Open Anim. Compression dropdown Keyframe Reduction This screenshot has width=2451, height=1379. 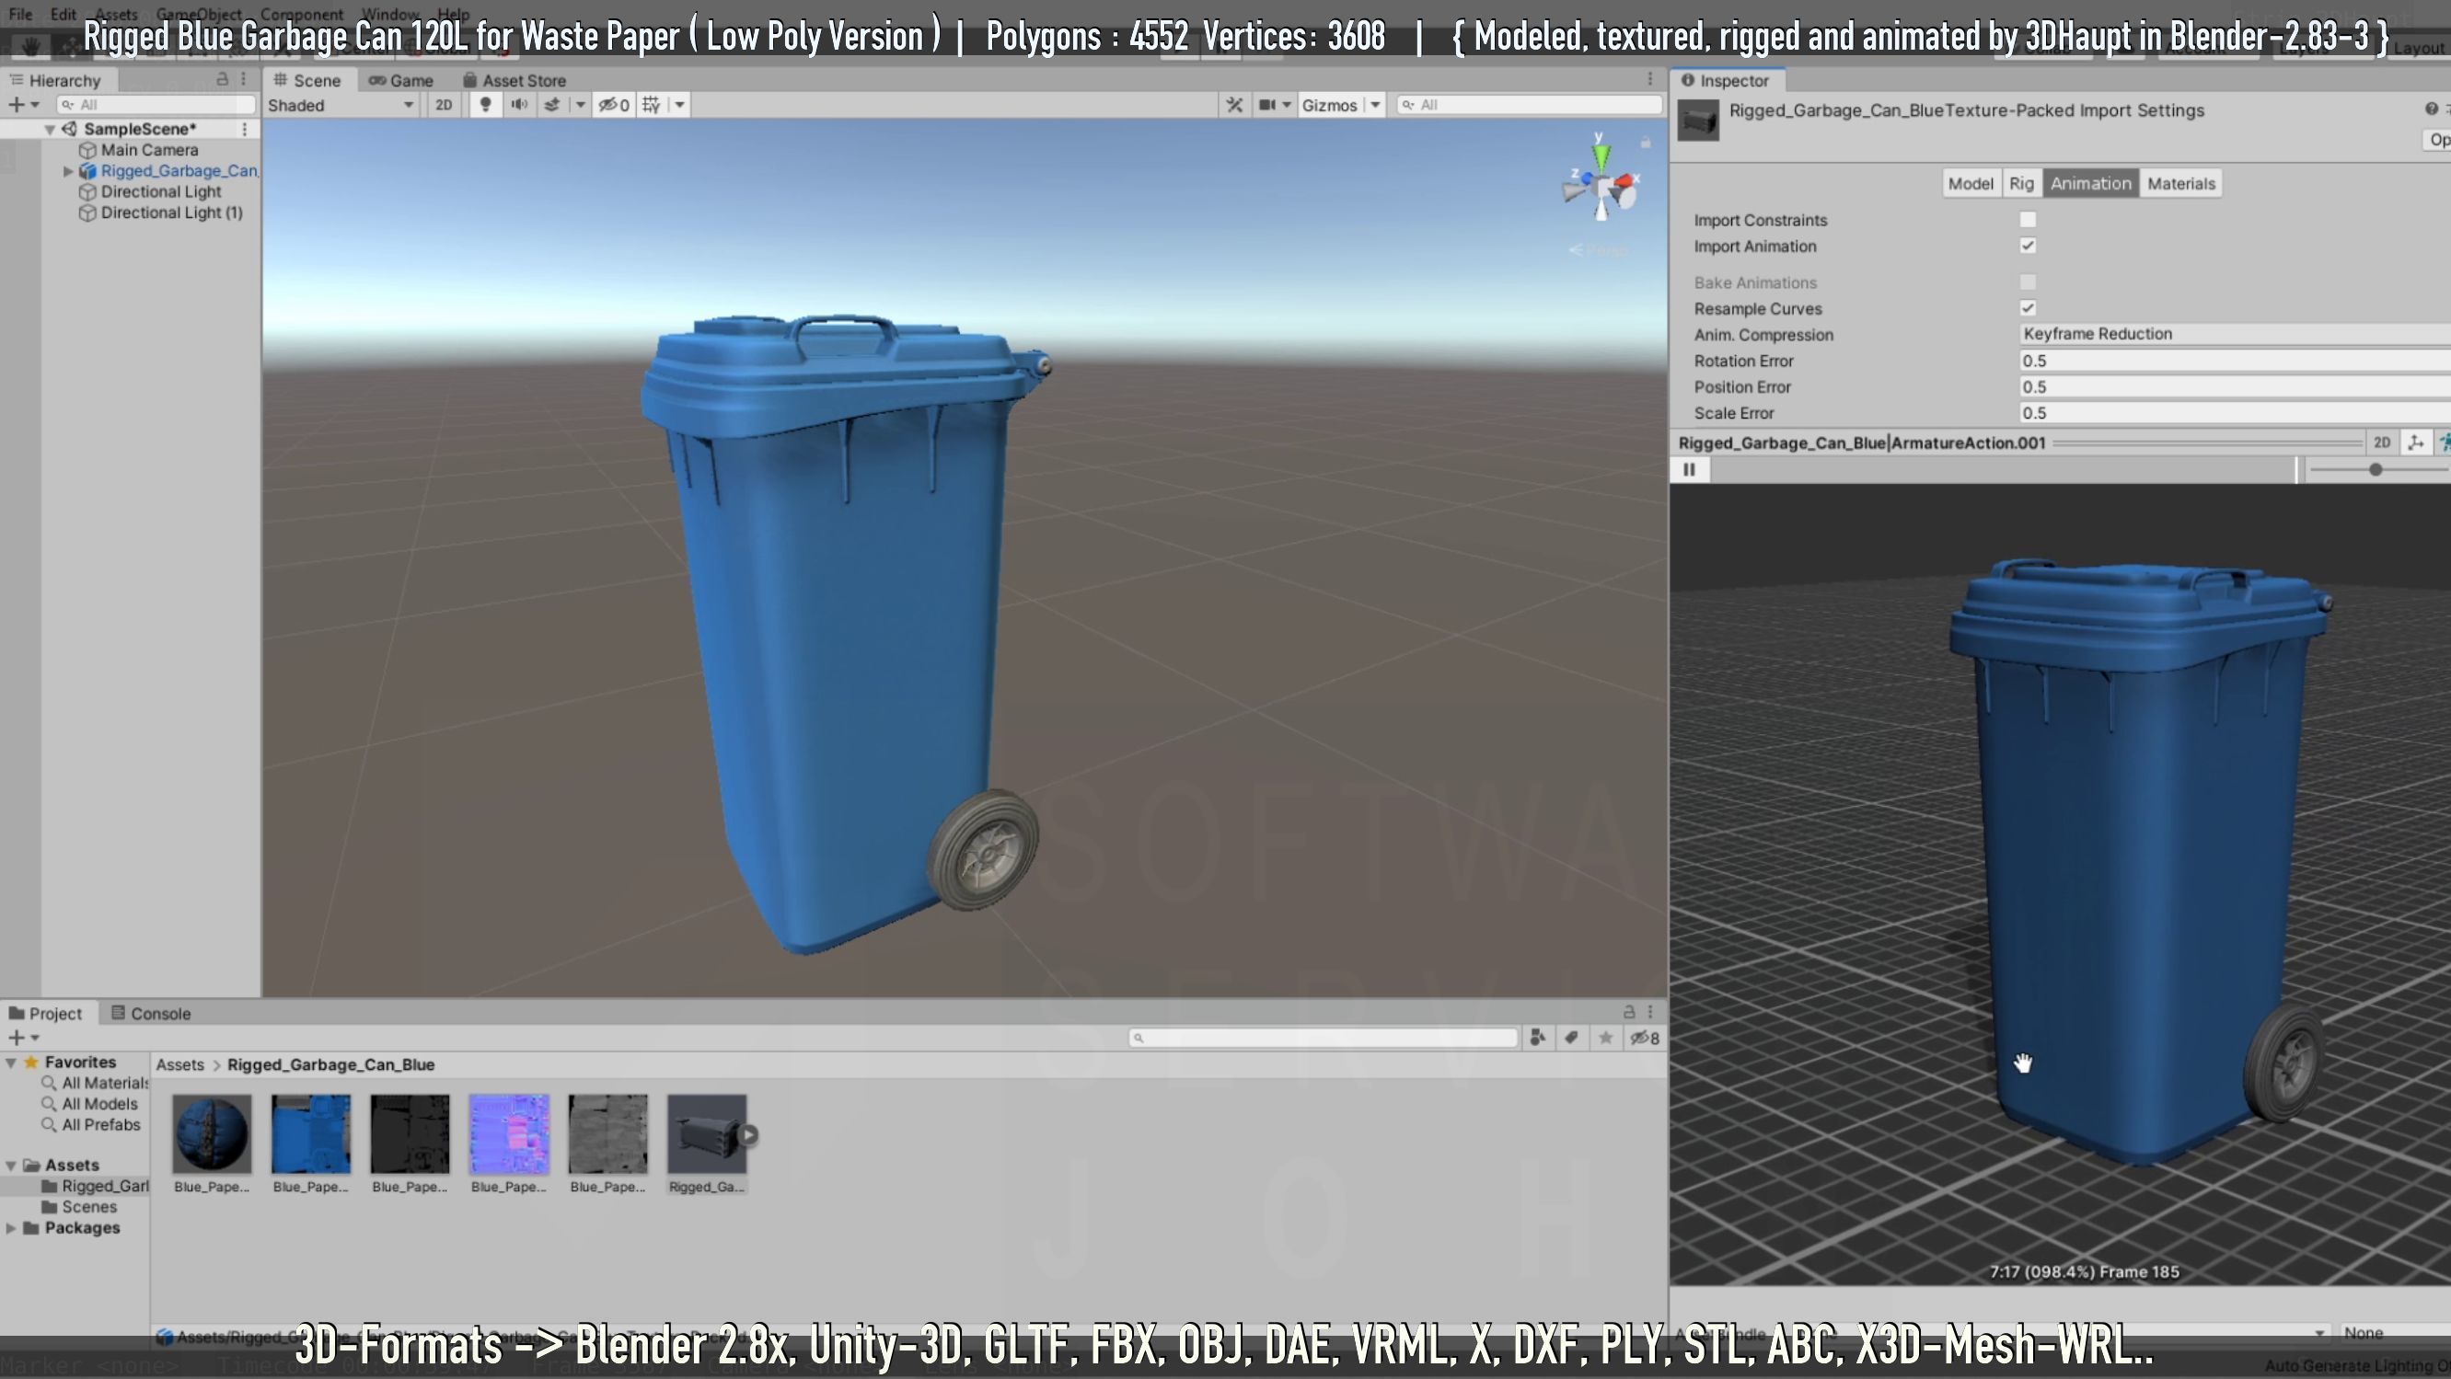(x=2234, y=334)
